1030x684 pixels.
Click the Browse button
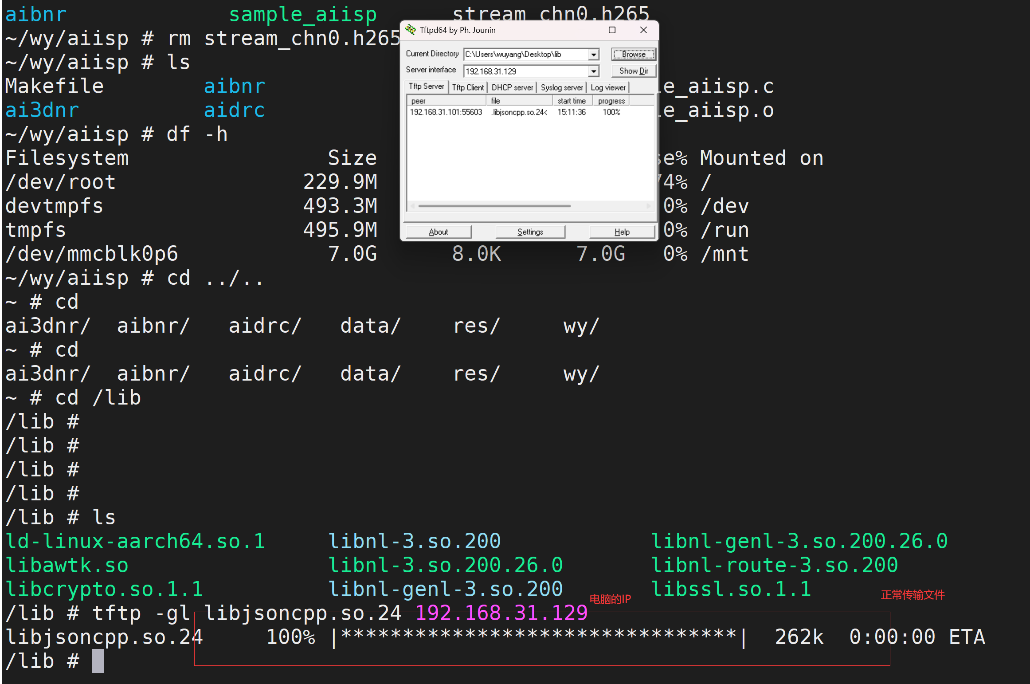(x=633, y=55)
